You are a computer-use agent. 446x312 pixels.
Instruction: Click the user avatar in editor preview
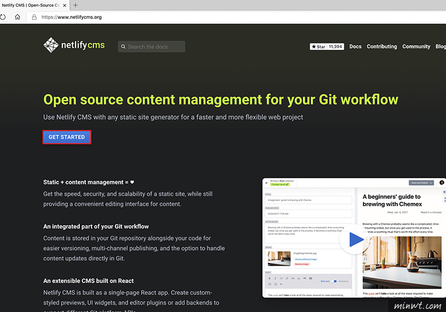[x=442, y=182]
